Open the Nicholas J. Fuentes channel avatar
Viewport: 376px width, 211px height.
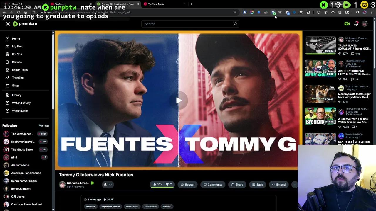(x=62, y=184)
